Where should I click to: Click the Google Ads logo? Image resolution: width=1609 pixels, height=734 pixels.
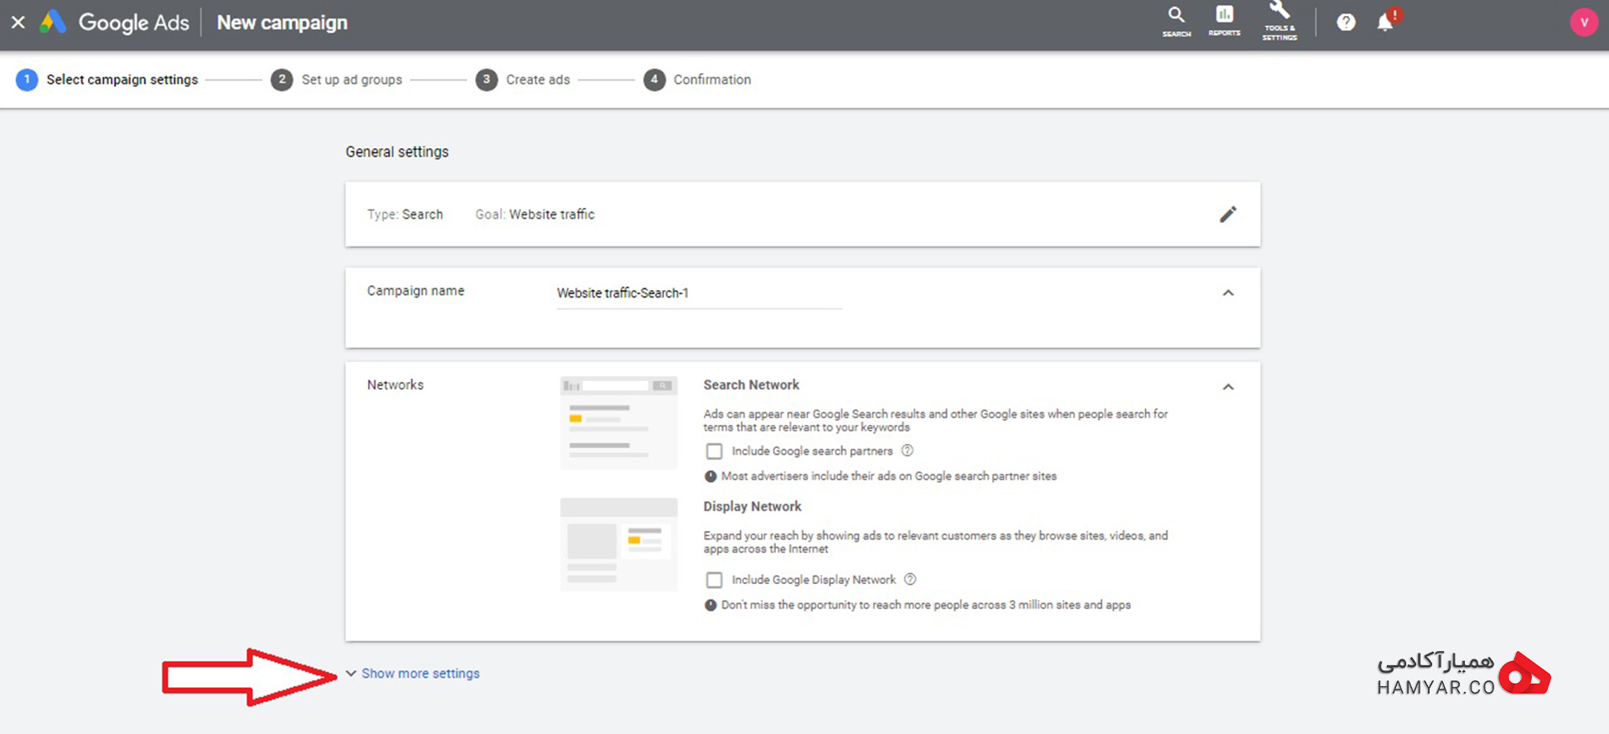coord(115,23)
